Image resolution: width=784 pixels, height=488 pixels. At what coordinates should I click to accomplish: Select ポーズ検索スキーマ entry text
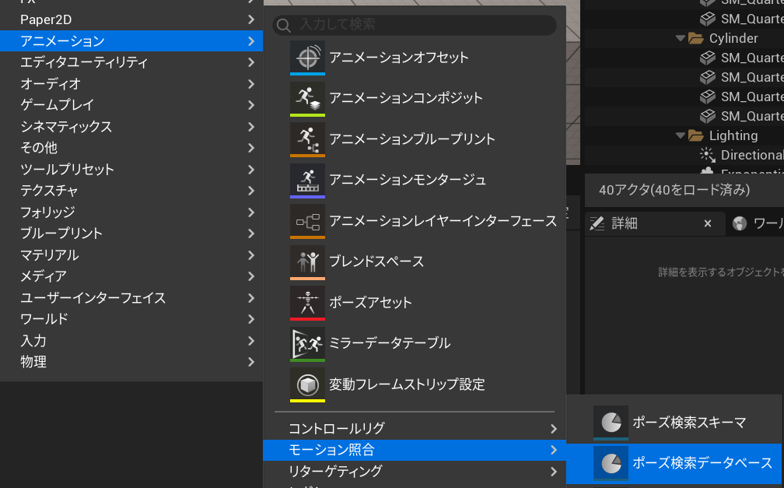[689, 423]
